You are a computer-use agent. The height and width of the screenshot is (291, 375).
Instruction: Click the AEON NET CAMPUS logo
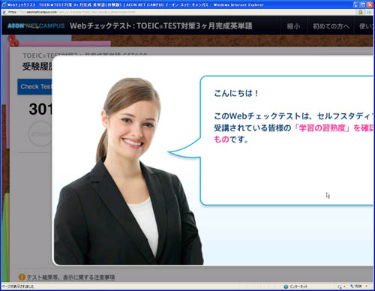pyautogui.click(x=36, y=25)
